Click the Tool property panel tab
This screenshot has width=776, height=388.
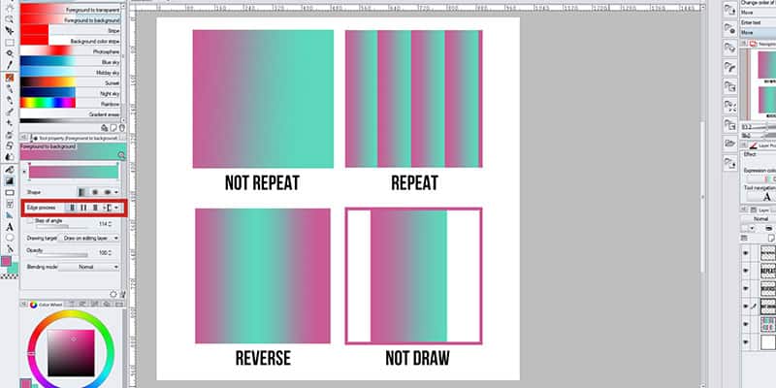point(75,138)
